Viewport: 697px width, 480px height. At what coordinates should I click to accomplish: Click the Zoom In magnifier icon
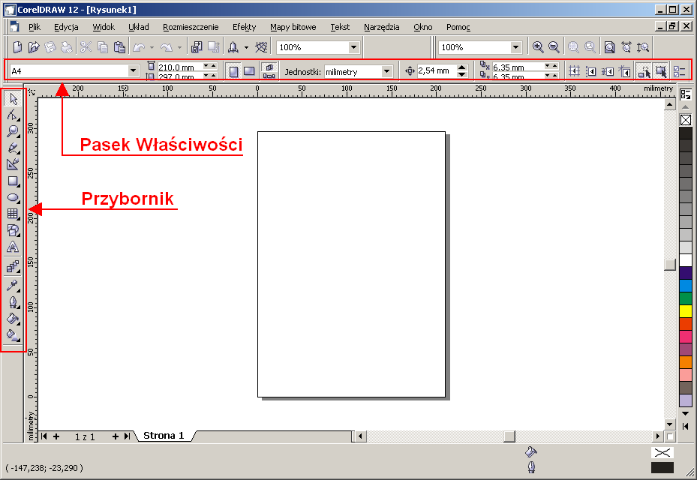pyautogui.click(x=538, y=47)
